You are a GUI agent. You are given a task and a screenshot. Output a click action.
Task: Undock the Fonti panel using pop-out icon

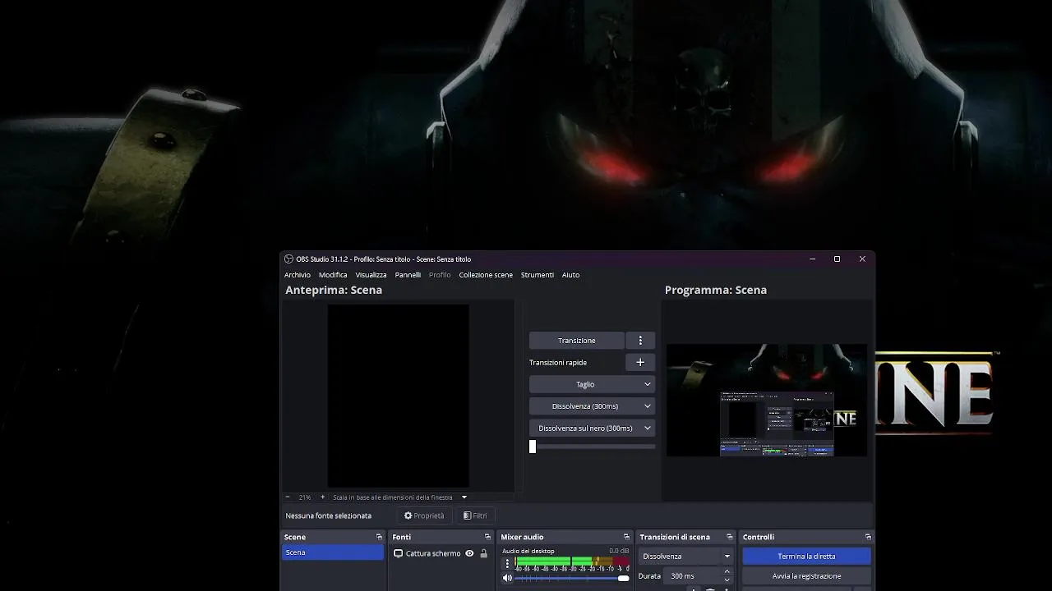tap(487, 537)
